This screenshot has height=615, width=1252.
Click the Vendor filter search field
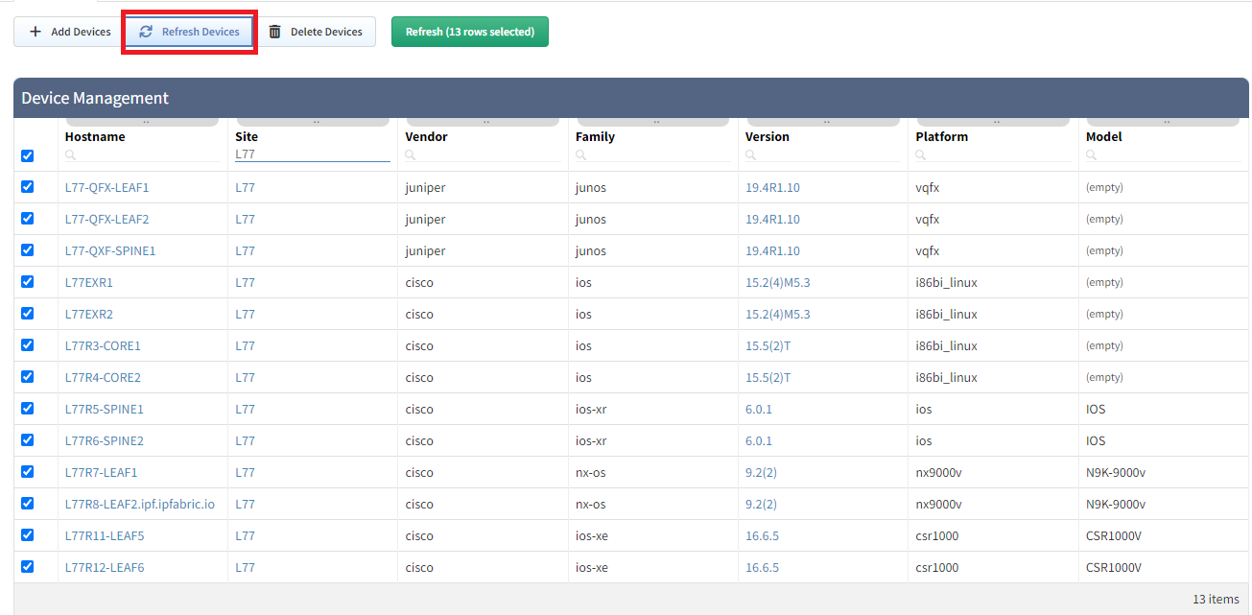[483, 154]
